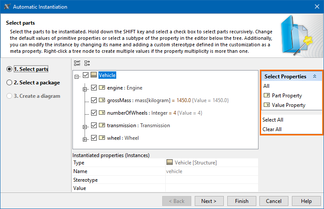This screenshot has height=209, width=324.
Task: Uncheck the wheel : Wheel checkbox
Action: [x=94, y=138]
